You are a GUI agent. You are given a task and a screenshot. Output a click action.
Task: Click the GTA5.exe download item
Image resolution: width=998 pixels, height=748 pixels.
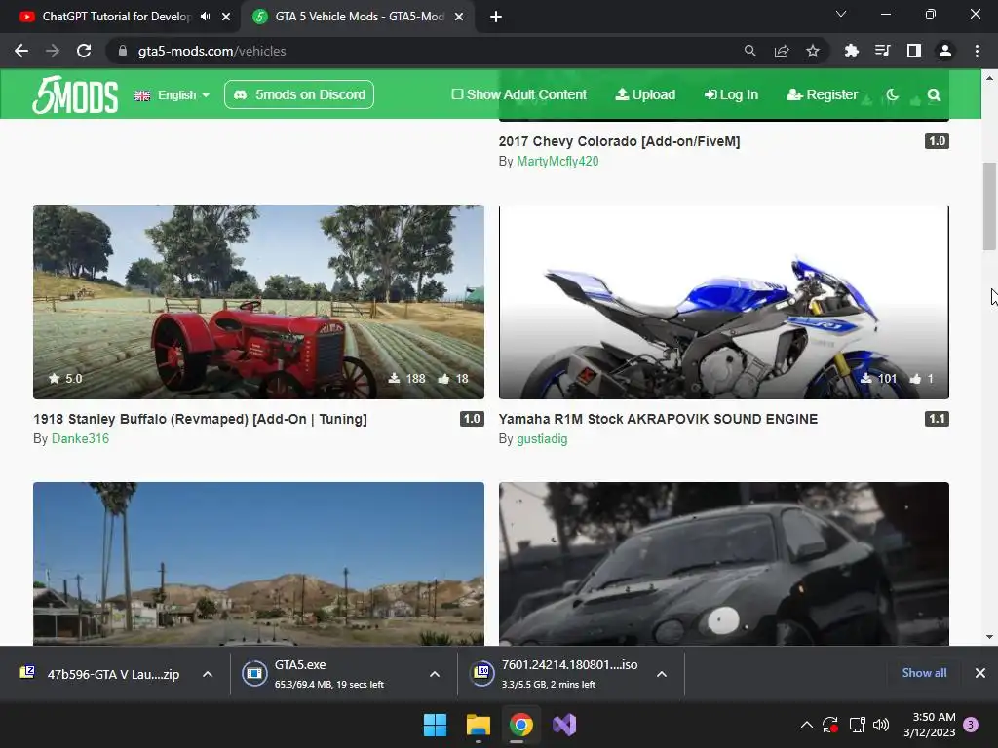[x=327, y=674]
